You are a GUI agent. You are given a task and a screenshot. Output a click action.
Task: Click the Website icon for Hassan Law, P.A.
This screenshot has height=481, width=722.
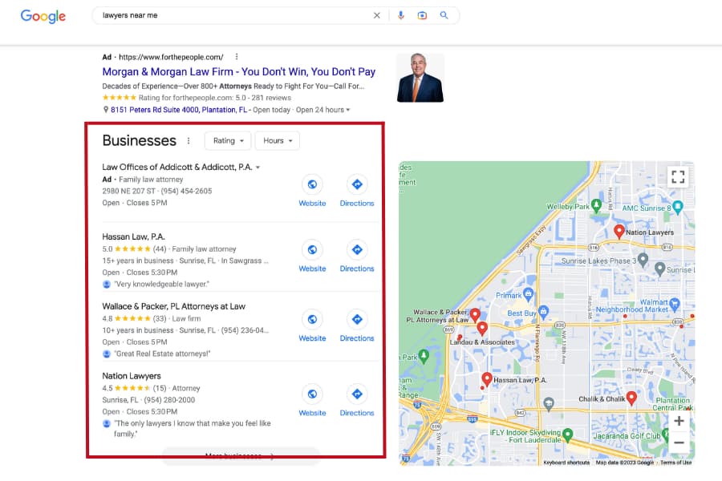tap(312, 249)
